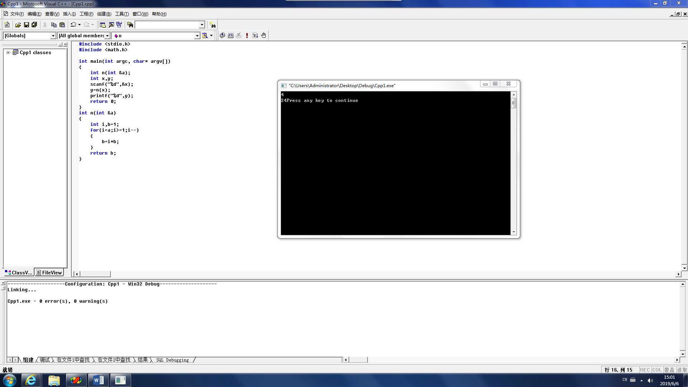Click the Open file folder icon
The height and width of the screenshot is (387, 688).
coord(18,25)
